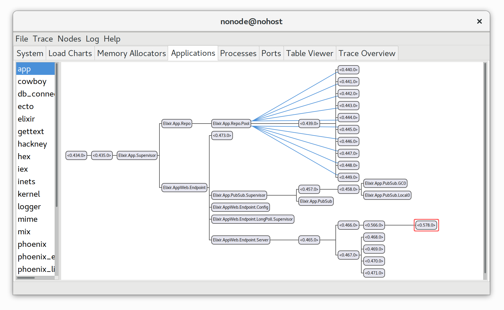This screenshot has height=310, width=504.
Task: Open the Nodes menu
Action: point(69,39)
